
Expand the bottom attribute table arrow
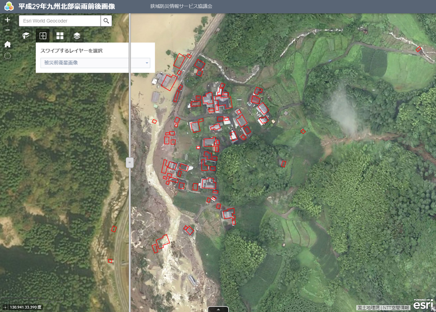point(219,309)
